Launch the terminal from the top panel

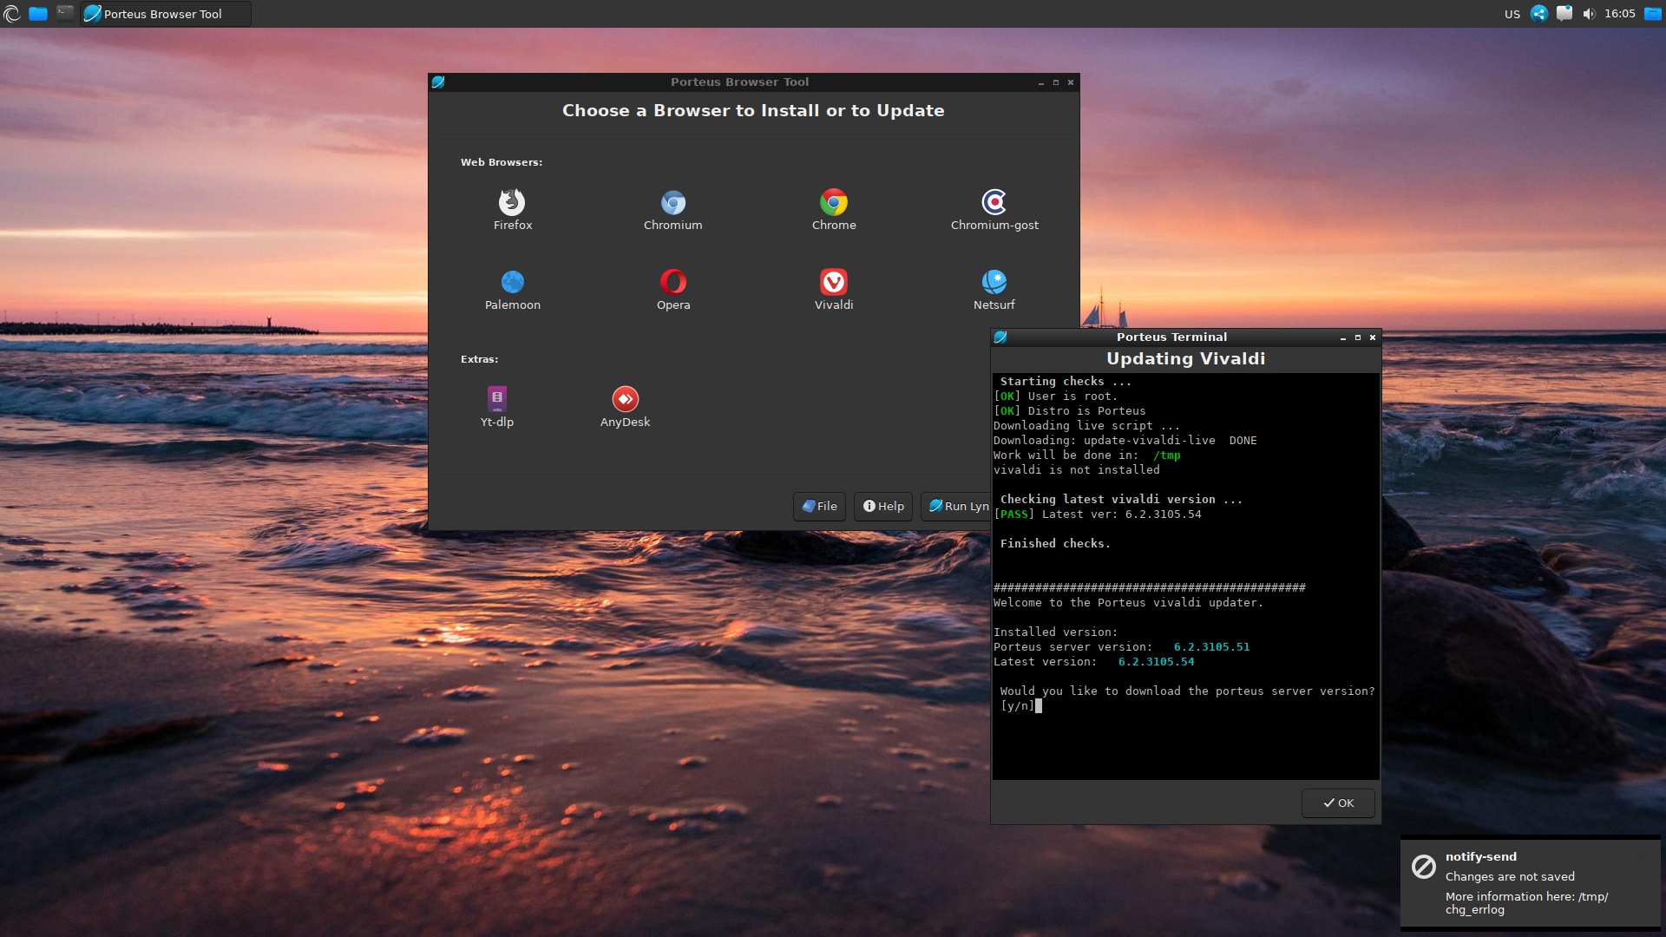click(65, 13)
